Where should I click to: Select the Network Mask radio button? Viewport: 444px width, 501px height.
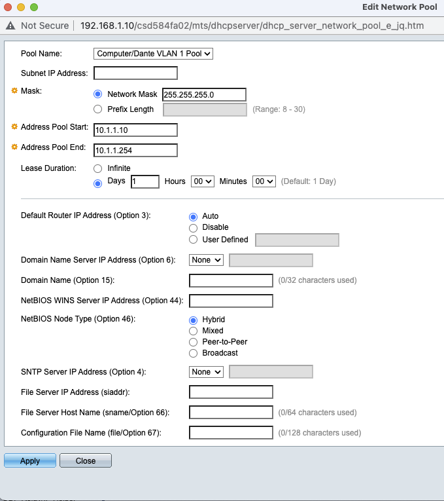pos(97,94)
